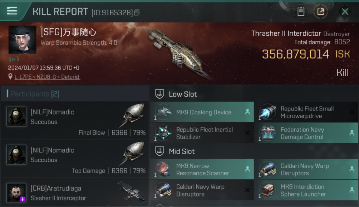This screenshot has height=207, width=359.
Task: Tap the person marker on MK9 Cloaking Device
Action: point(247,112)
